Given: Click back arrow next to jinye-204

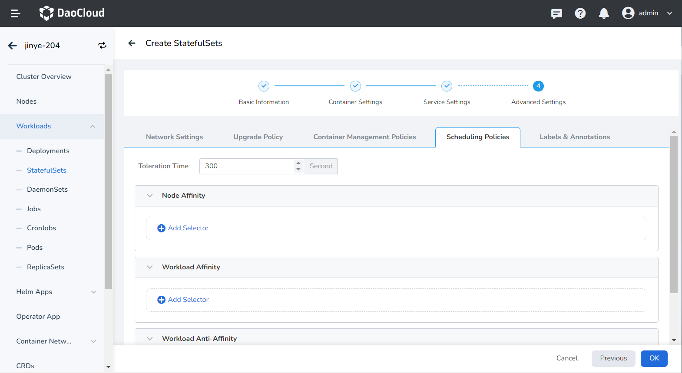Looking at the screenshot, I should click(x=13, y=46).
